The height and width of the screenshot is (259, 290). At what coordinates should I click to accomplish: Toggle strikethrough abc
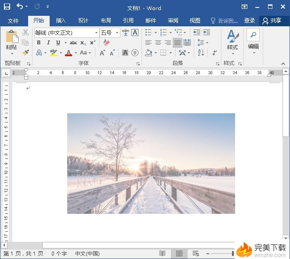tap(73, 43)
